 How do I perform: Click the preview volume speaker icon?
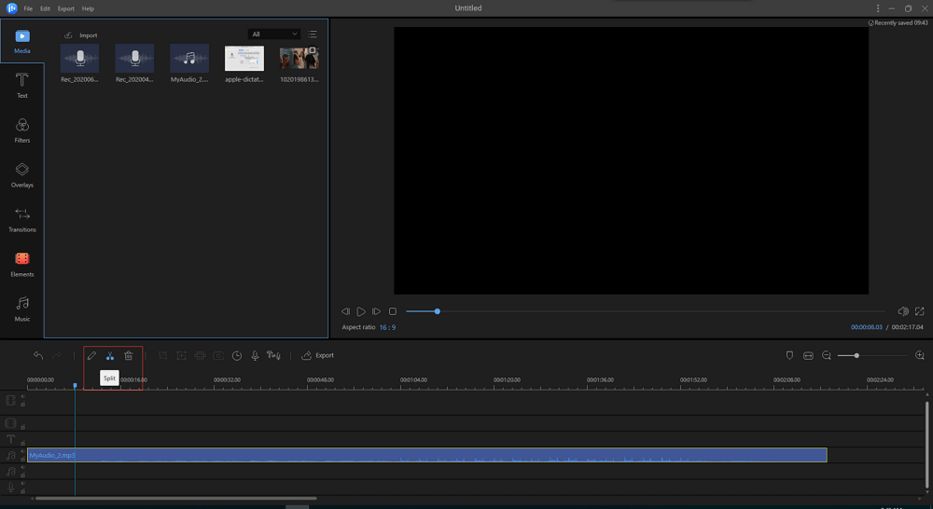902,311
